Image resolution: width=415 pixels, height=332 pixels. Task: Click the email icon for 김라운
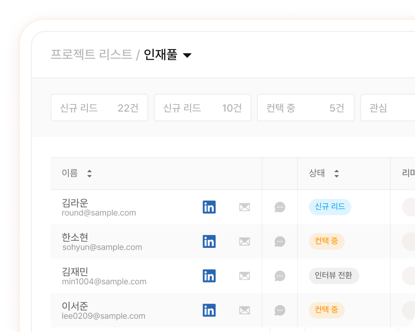point(244,207)
